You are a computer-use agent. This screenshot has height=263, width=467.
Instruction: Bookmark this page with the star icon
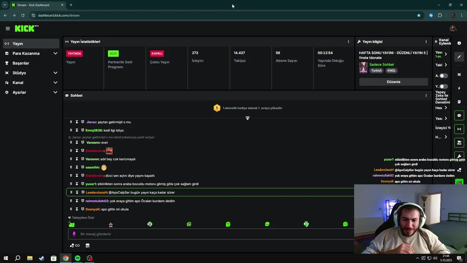tap(419, 15)
